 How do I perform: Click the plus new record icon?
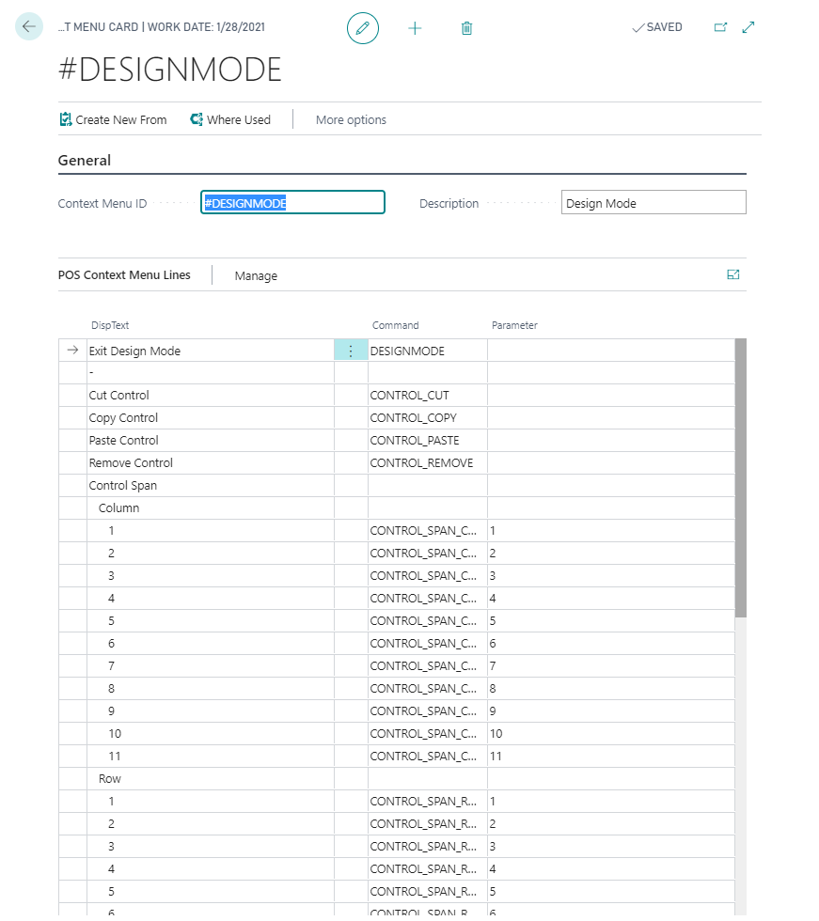click(415, 28)
